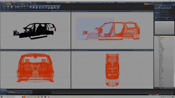This screenshot has height=98, width=175.
Task: Open Task View on taskbar
Action: 32,97
